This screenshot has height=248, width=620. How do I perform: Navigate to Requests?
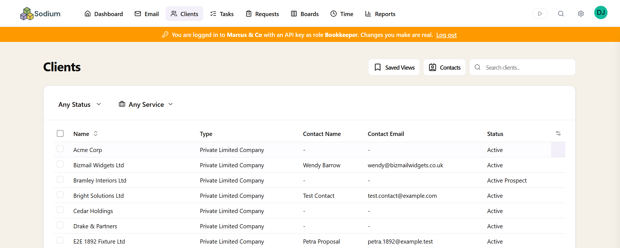pyautogui.click(x=262, y=14)
